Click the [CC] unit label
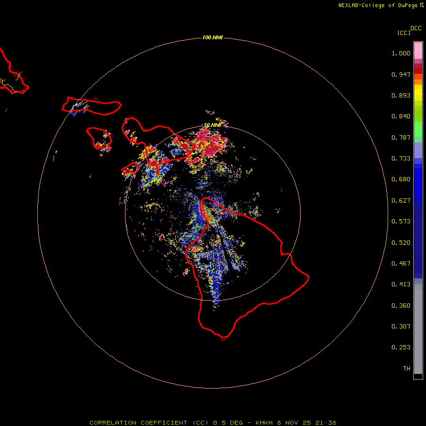Image resolution: width=426 pixels, height=426 pixels. click(404, 33)
